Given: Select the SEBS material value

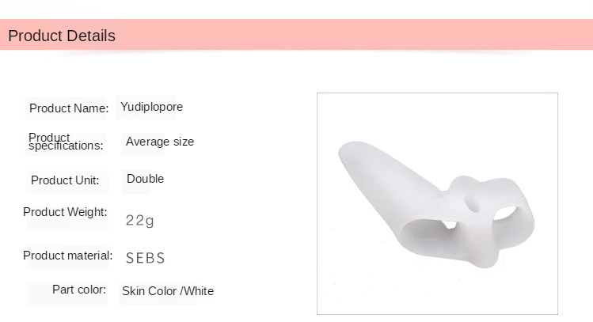Looking at the screenshot, I should [x=145, y=258].
